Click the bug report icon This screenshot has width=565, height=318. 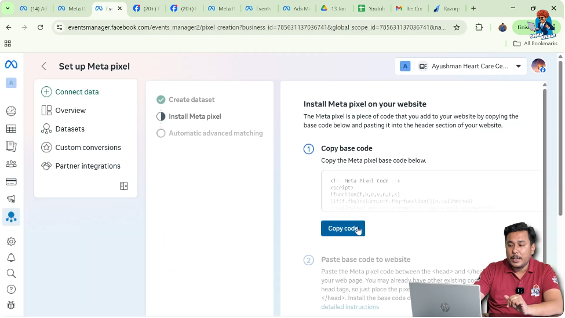coord(11,305)
